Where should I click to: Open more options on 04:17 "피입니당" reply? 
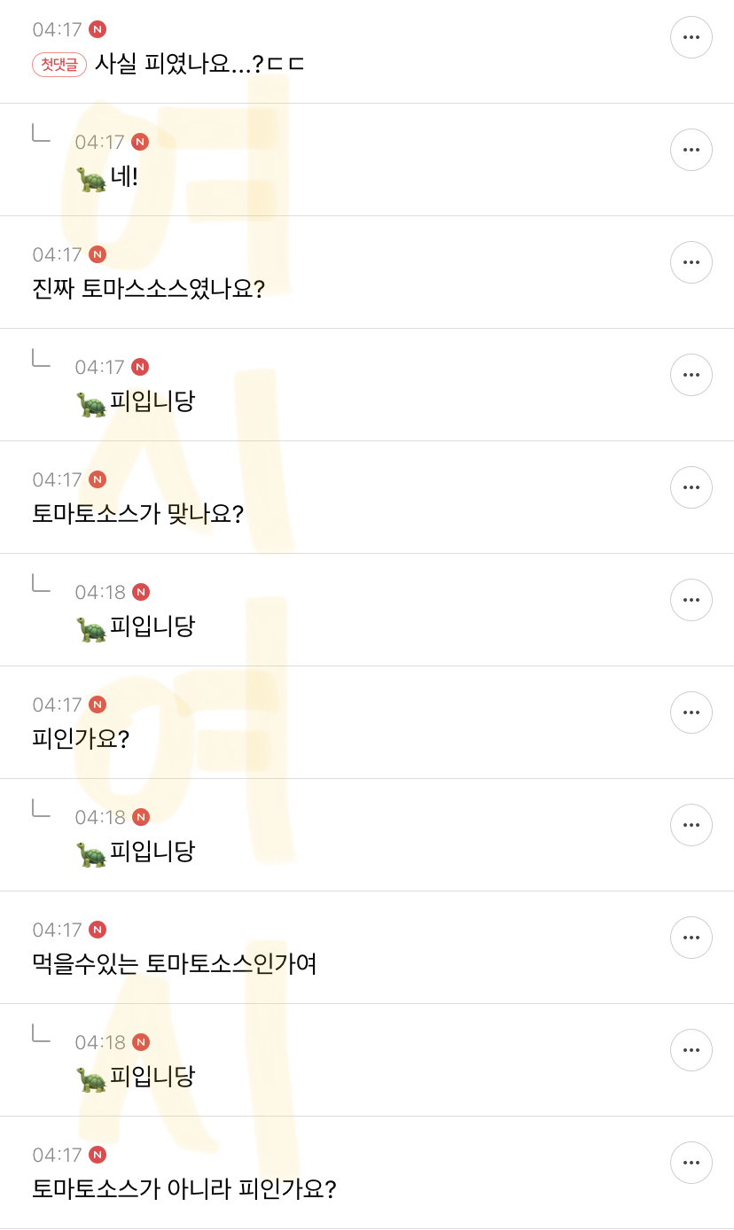[x=691, y=375]
